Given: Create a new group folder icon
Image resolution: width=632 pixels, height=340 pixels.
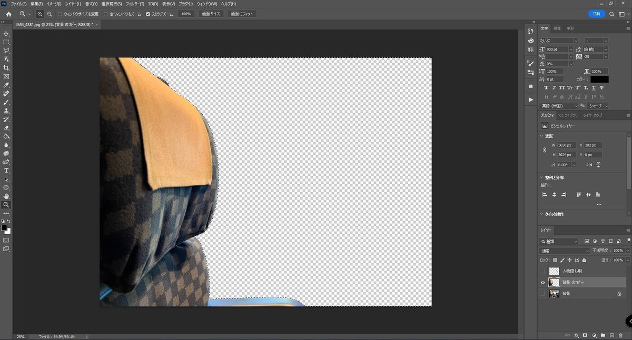Looking at the screenshot, I should tap(603, 335).
